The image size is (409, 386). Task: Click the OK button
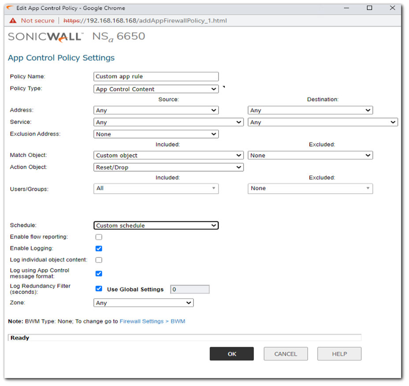pos(231,354)
